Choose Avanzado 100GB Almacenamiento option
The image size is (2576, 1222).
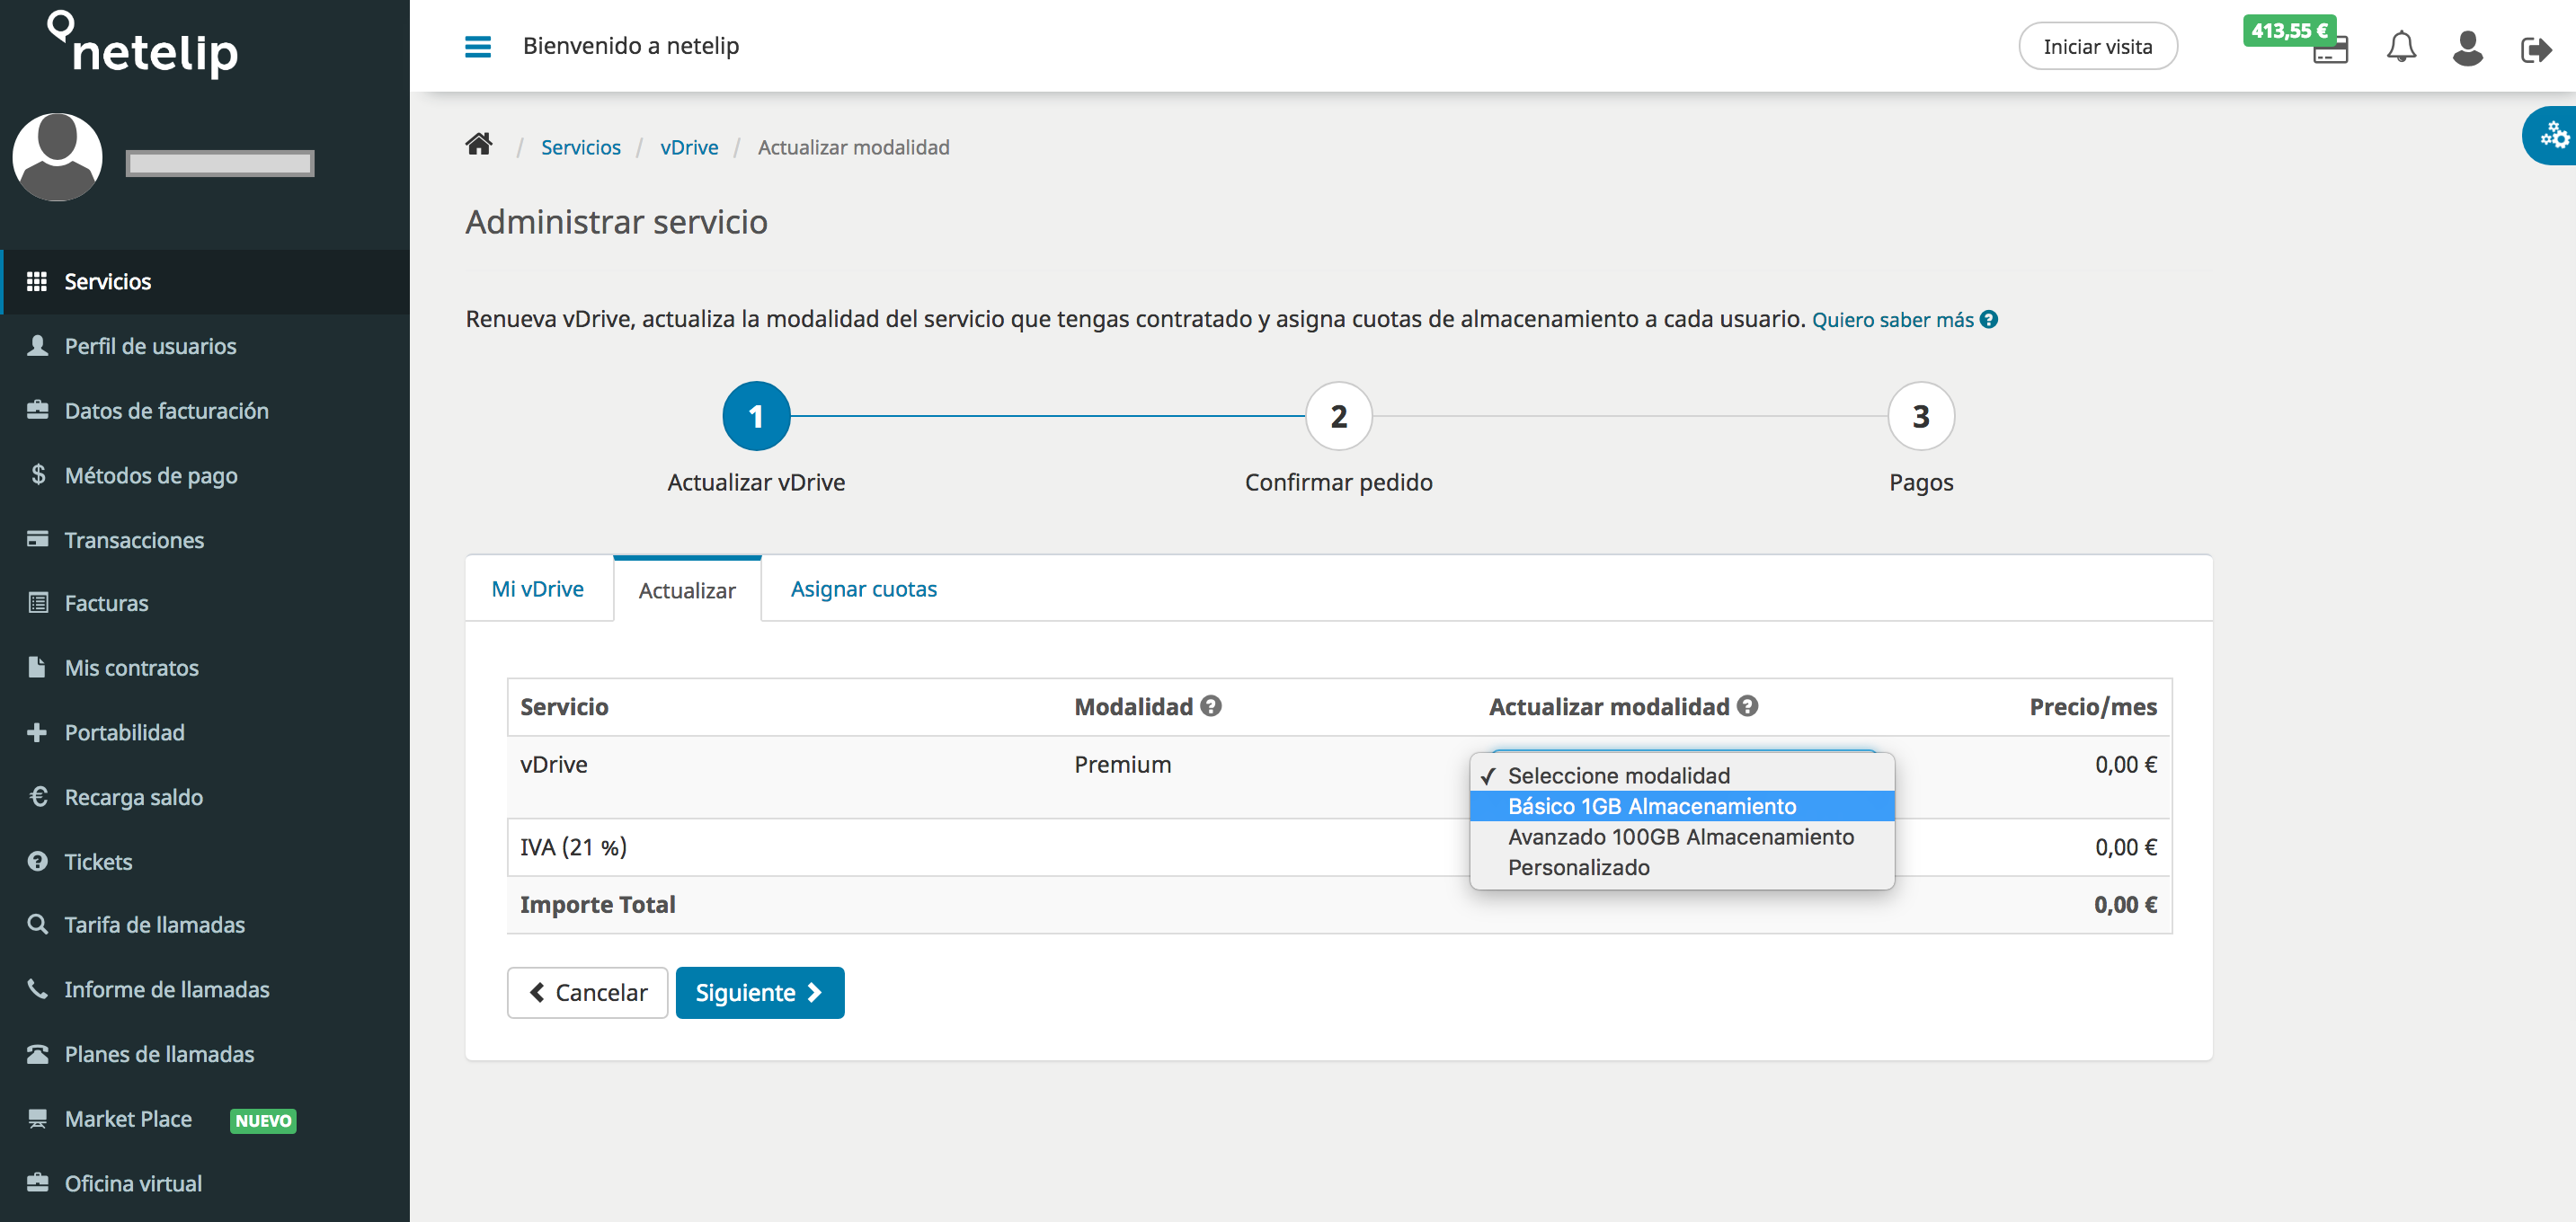pyautogui.click(x=1682, y=837)
